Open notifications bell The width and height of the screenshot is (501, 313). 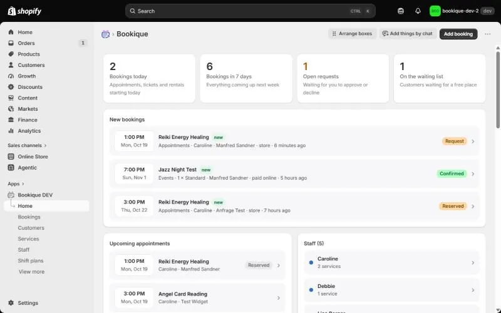418,11
